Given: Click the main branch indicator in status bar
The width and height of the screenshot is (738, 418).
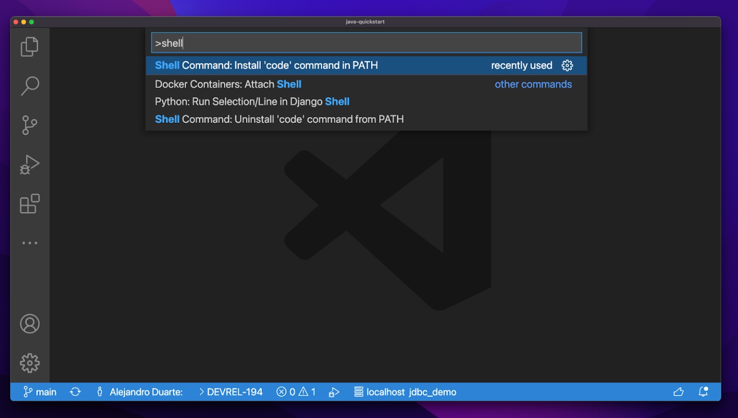Looking at the screenshot, I should (40, 392).
